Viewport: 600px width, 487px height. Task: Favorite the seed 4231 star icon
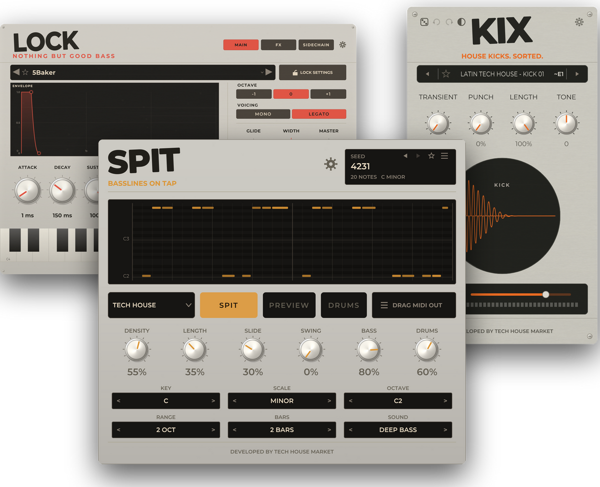(431, 156)
